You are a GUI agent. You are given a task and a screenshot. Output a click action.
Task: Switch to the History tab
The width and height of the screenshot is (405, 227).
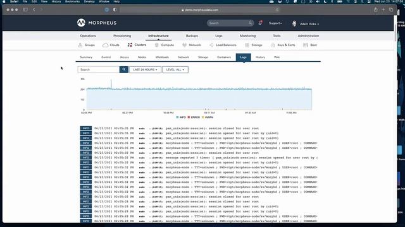pyautogui.click(x=260, y=57)
